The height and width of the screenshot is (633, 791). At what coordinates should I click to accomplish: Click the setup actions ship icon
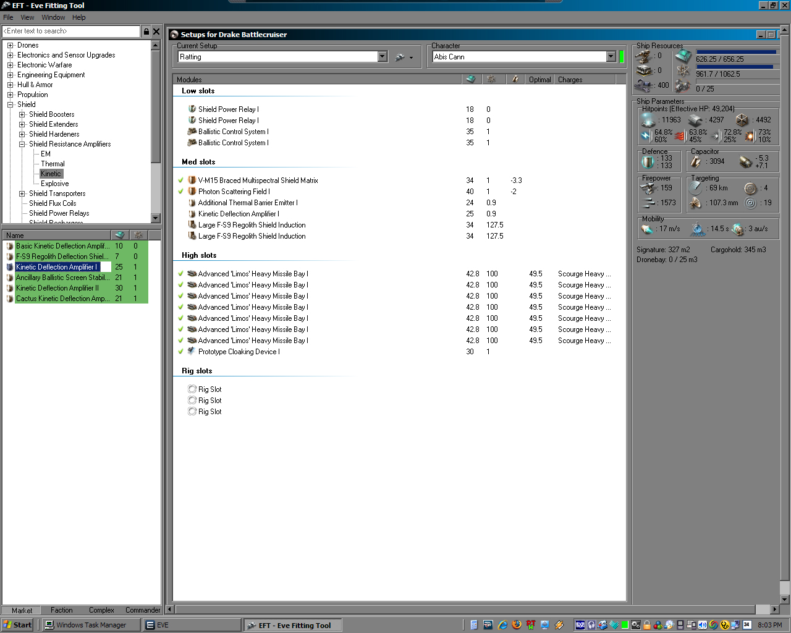pyautogui.click(x=400, y=57)
